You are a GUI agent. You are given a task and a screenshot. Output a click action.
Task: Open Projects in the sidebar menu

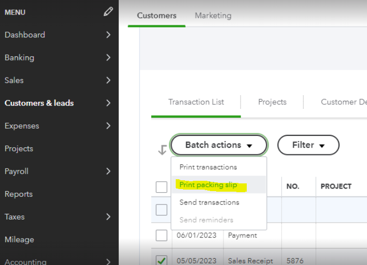click(x=19, y=149)
